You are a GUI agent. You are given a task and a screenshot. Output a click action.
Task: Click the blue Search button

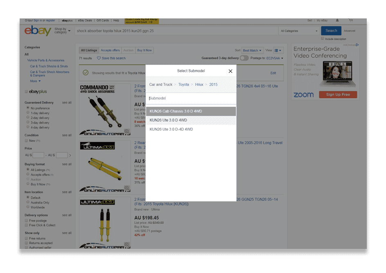tap(331, 31)
